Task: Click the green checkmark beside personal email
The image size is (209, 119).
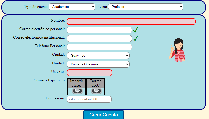Action: tap(136, 30)
